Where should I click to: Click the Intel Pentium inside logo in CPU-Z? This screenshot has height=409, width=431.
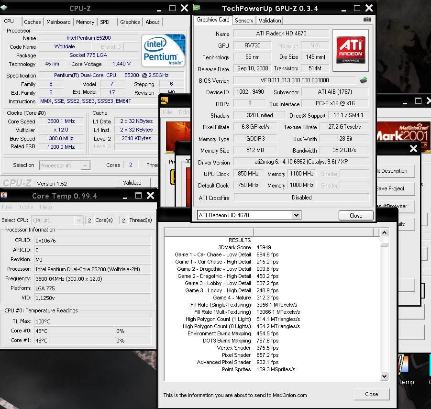(163, 51)
